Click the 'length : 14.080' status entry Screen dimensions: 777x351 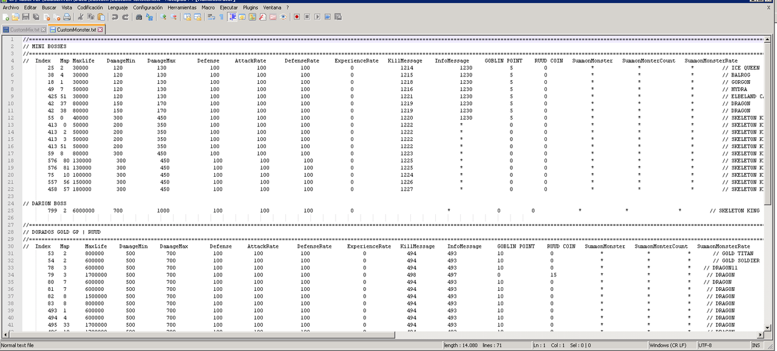(460, 345)
